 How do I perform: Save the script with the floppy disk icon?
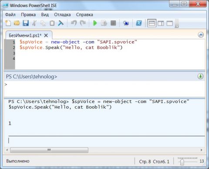[26, 23]
